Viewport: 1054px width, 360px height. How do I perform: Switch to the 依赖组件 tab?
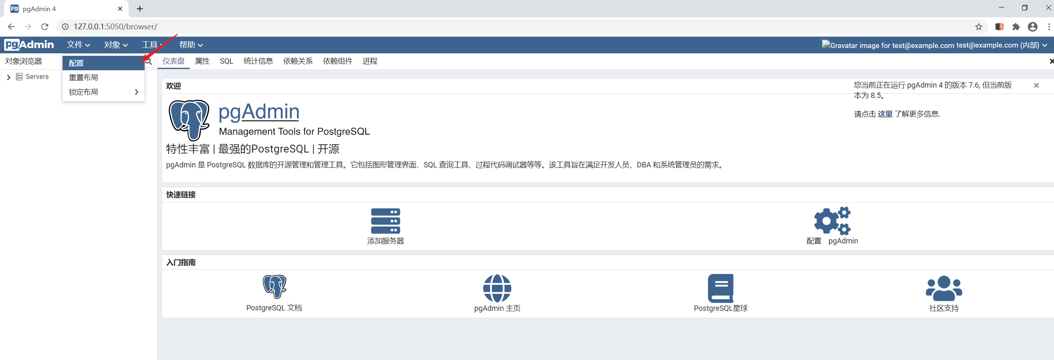(338, 61)
